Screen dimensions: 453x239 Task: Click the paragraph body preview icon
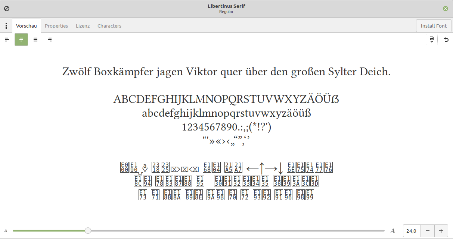tap(35, 40)
